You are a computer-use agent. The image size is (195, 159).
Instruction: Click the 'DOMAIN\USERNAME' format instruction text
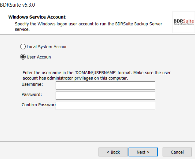(x=97, y=75)
